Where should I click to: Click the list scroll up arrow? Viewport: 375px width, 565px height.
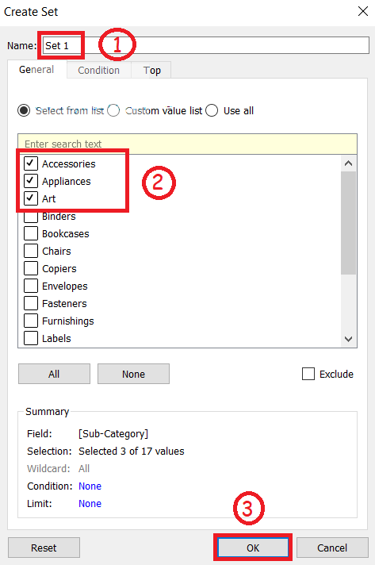(348, 163)
